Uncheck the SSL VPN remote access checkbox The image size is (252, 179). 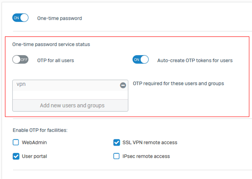pyautogui.click(x=117, y=142)
